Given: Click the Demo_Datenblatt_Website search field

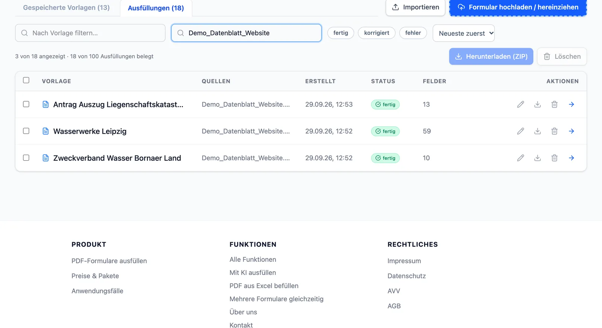Looking at the screenshot, I should [x=246, y=33].
